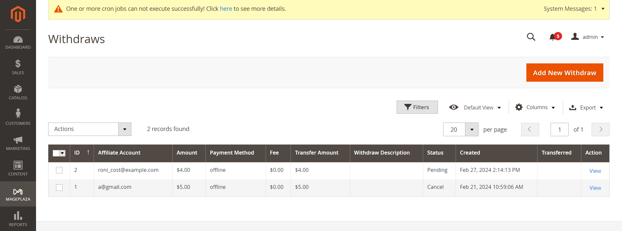Open Sales menu in sidebar
Screen dimensions: 622x231
[x=18, y=67]
